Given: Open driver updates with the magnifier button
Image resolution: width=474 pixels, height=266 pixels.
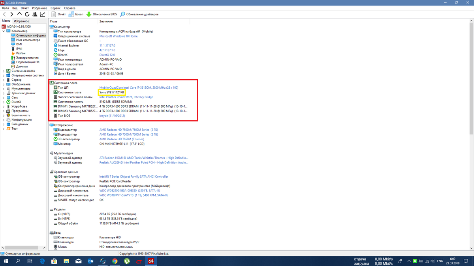Looking at the screenshot, I should (x=139, y=14).
